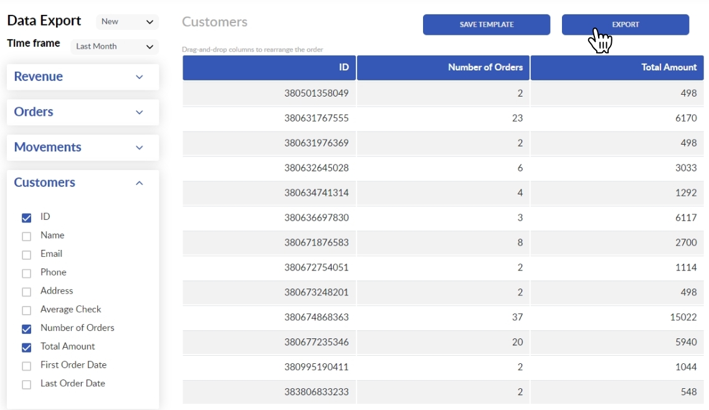Viewport: 709px width, 410px height.
Task: Select customer ID 380672754051 cell
Action: tap(269, 267)
